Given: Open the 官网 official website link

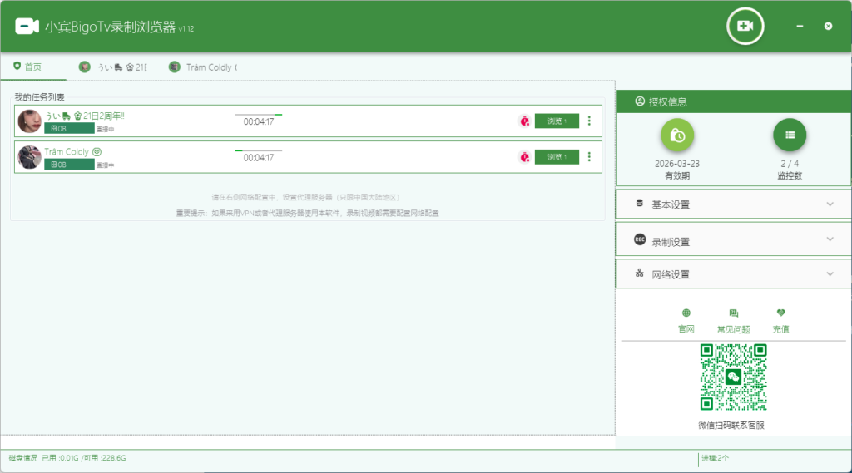Looking at the screenshot, I should 686,321.
